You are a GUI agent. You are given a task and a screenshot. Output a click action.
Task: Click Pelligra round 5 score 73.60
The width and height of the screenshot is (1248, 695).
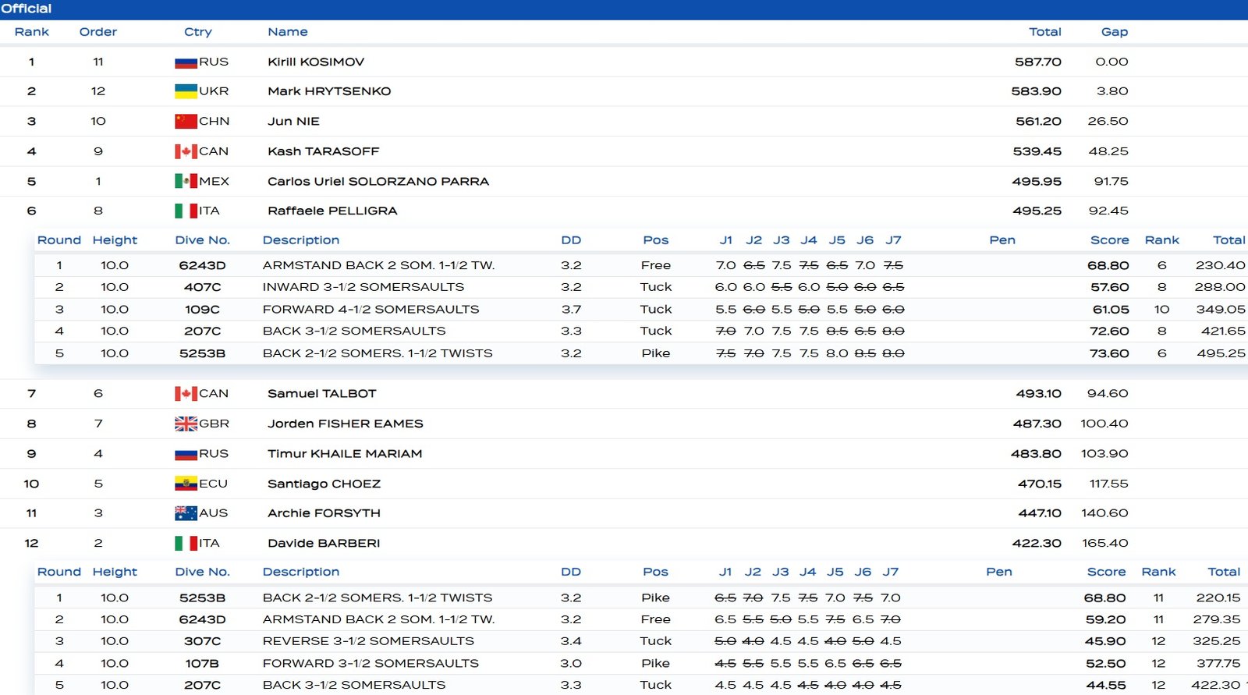pos(1109,353)
